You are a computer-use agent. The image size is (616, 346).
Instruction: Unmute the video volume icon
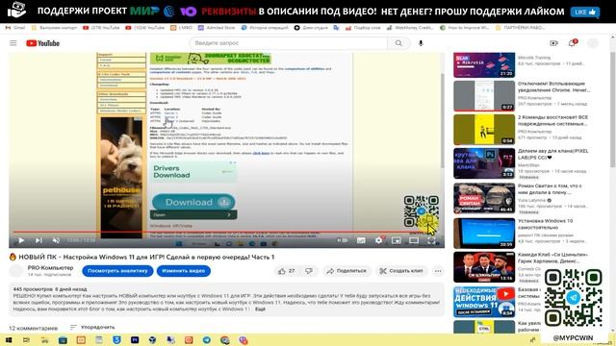click(56, 240)
